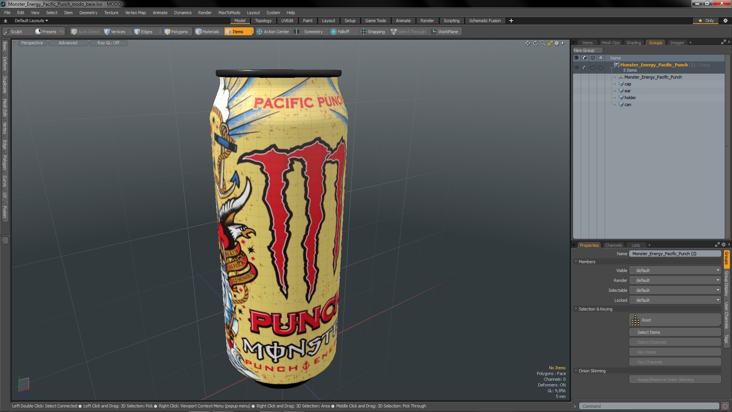
Task: Open viewport settings gear icon
Action: tap(557, 43)
